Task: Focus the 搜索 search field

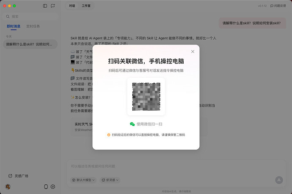Action: [x=31, y=16]
